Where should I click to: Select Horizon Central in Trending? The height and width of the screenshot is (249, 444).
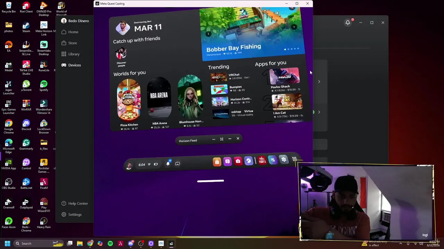point(232,101)
